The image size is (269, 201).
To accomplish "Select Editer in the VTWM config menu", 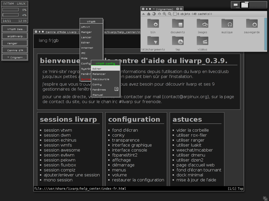I will point(105,69).
